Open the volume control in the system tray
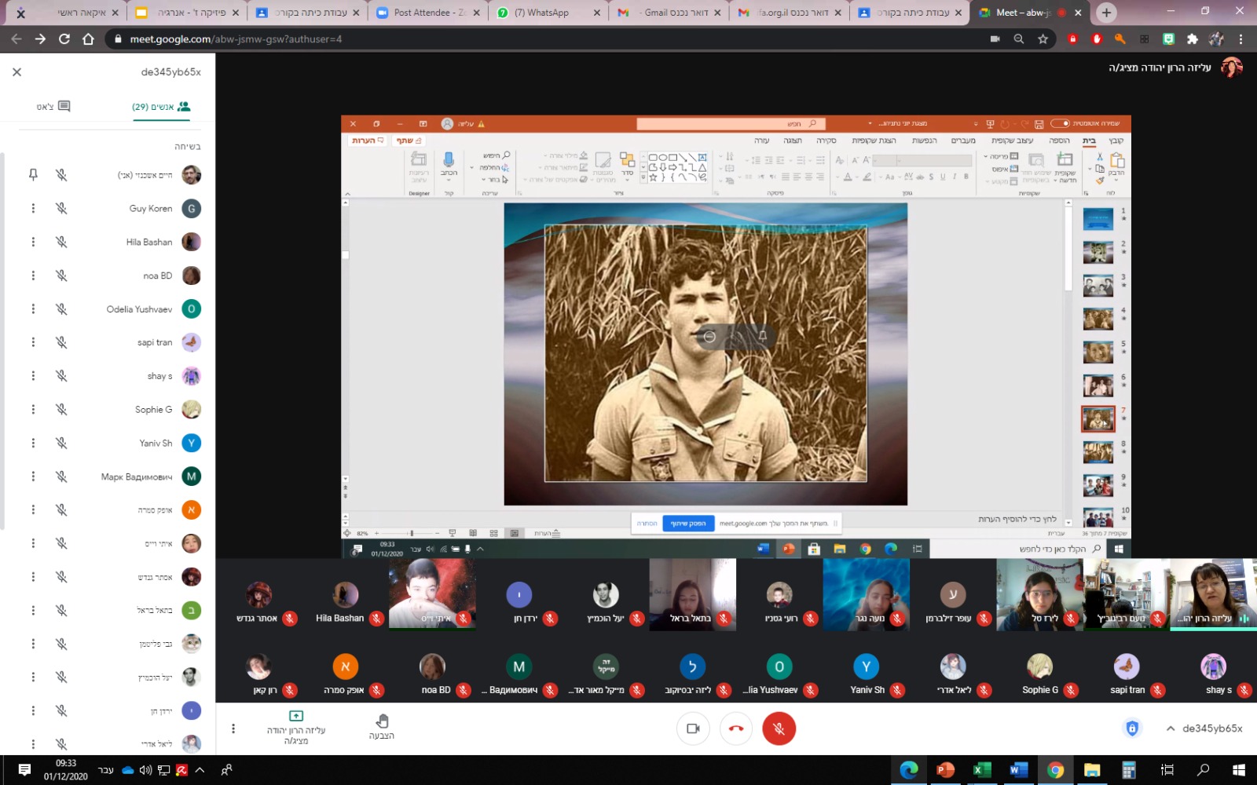The image size is (1257, 785). tap(145, 770)
